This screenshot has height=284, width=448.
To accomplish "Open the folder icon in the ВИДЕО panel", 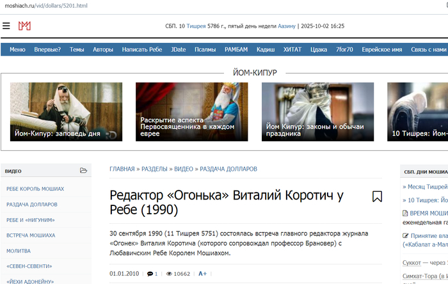I will pyautogui.click(x=83, y=171).
